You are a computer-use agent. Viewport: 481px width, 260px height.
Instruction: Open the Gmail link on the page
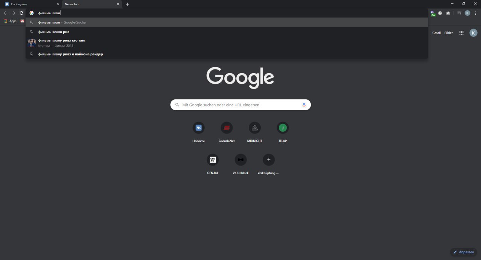coord(436,33)
